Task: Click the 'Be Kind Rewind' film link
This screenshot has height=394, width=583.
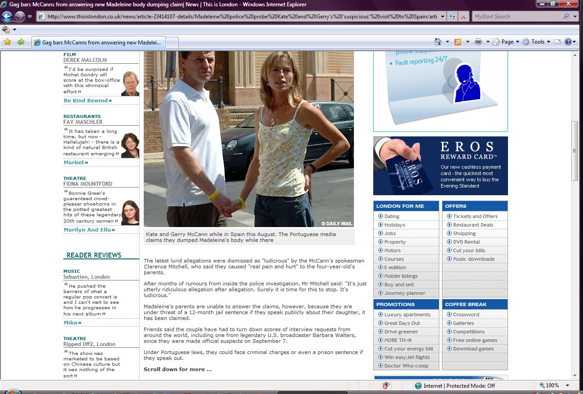Action: (x=86, y=101)
